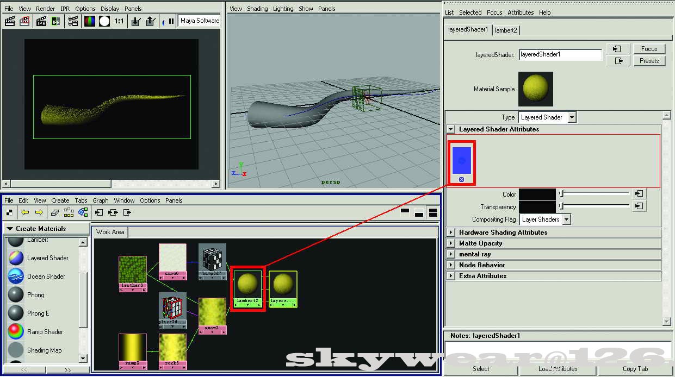Screen dimensions: 675x377
Task: Click Hypershade Clear Graph eraser icon
Action: (x=54, y=212)
